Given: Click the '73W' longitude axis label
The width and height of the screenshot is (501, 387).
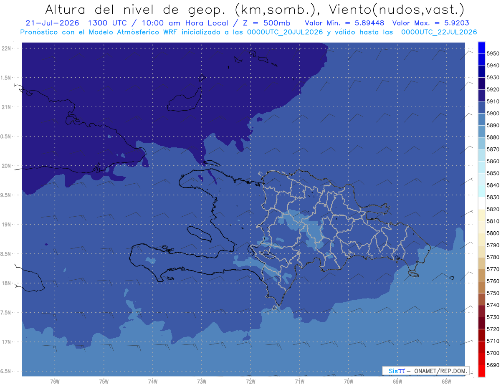Looking at the screenshot, I should tap(202, 382).
